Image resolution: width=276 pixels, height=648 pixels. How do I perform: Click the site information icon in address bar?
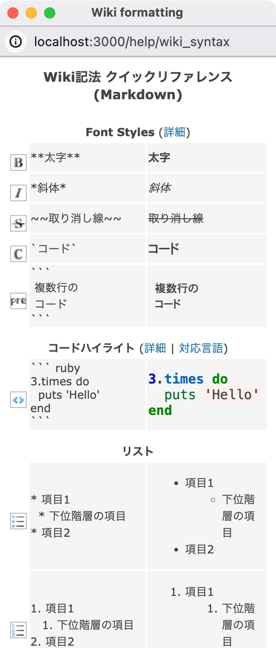click(16, 42)
